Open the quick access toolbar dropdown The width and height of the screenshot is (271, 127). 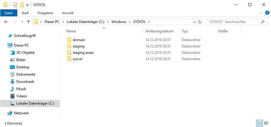pyautogui.click(x=28, y=5)
